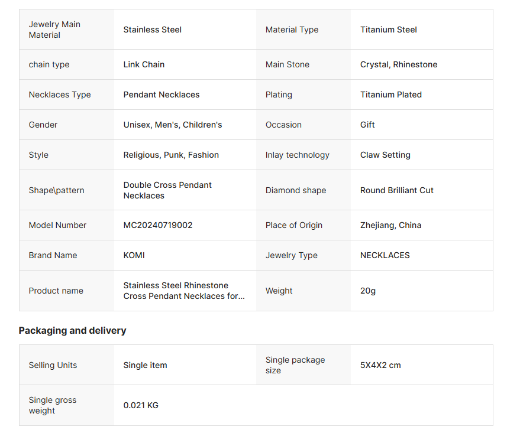Image resolution: width=507 pixels, height=433 pixels.
Task: Select the Titanium Steel material type value
Action: [389, 30]
